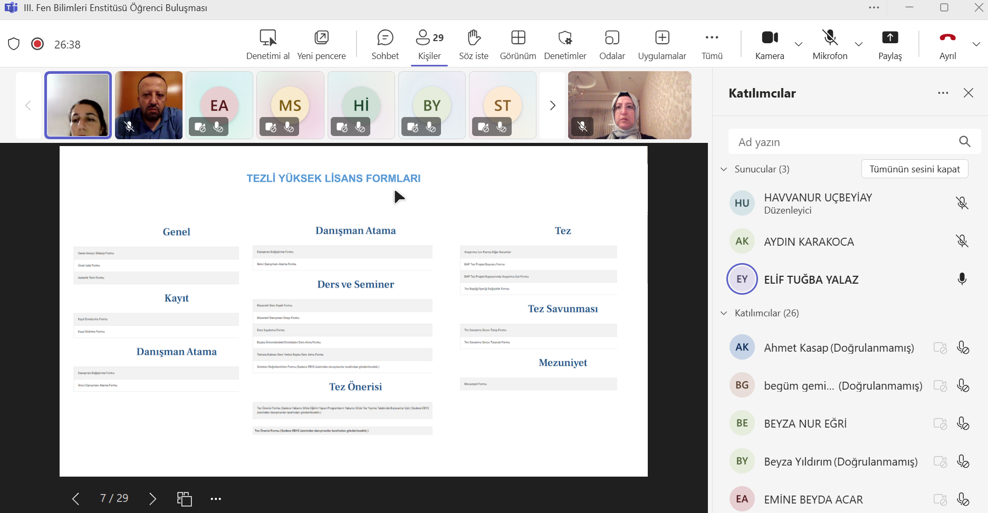Click Denetimi al to take control

(x=268, y=44)
